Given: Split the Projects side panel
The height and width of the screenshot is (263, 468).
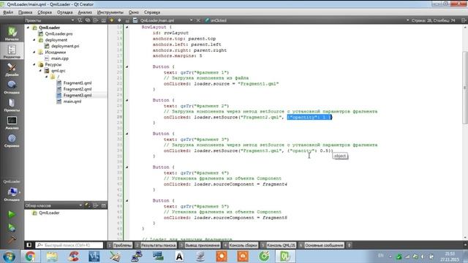Looking at the screenshot, I should 96,20.
